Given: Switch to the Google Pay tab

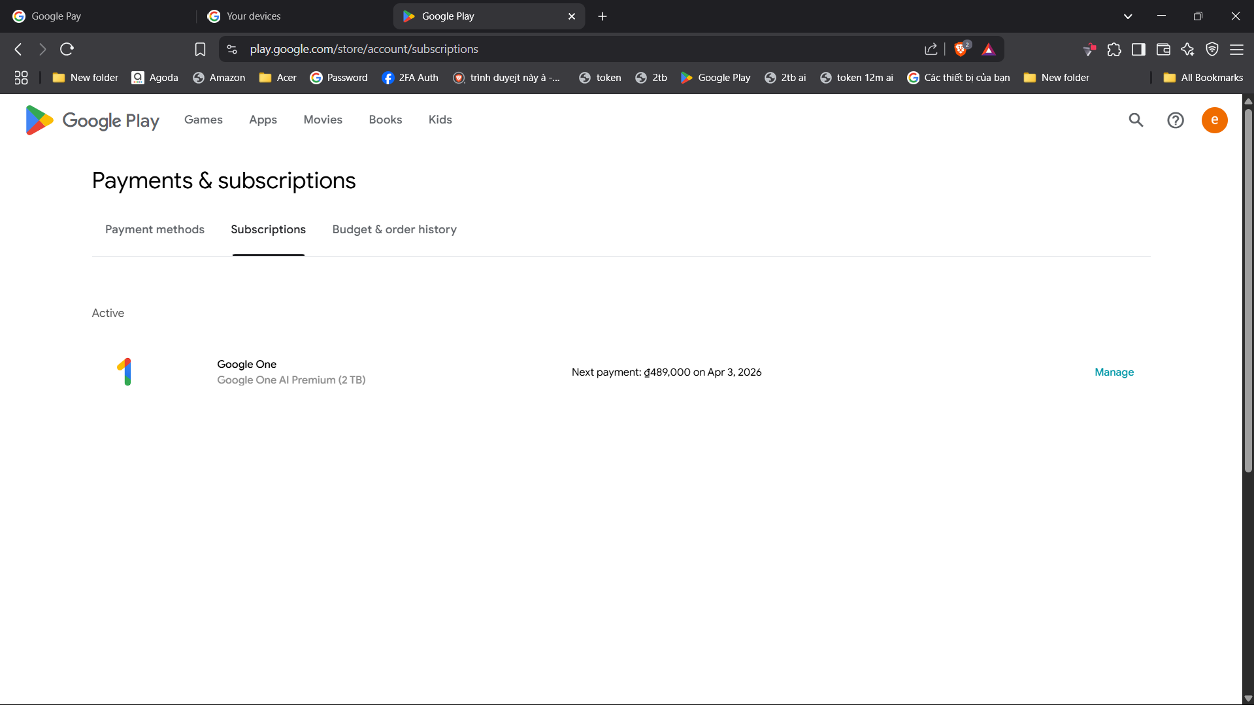Looking at the screenshot, I should (x=98, y=16).
